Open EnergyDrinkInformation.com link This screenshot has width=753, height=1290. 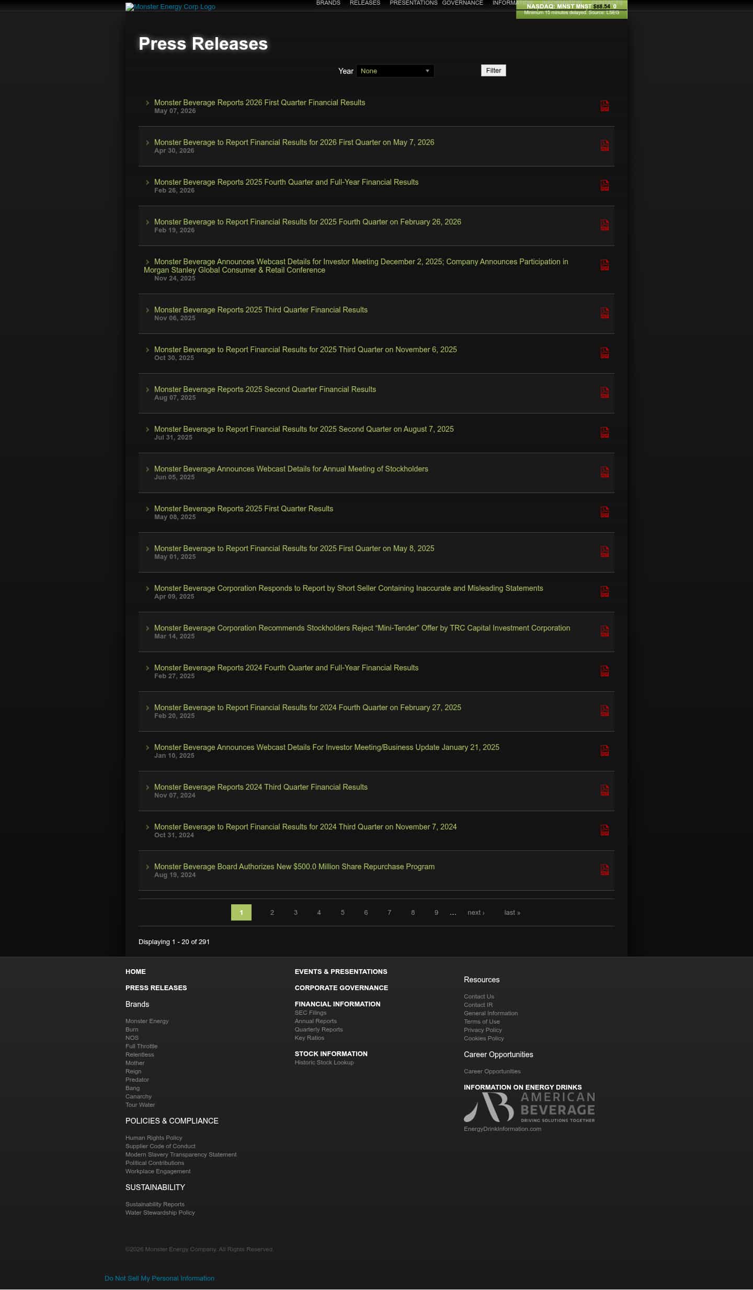[503, 1129]
